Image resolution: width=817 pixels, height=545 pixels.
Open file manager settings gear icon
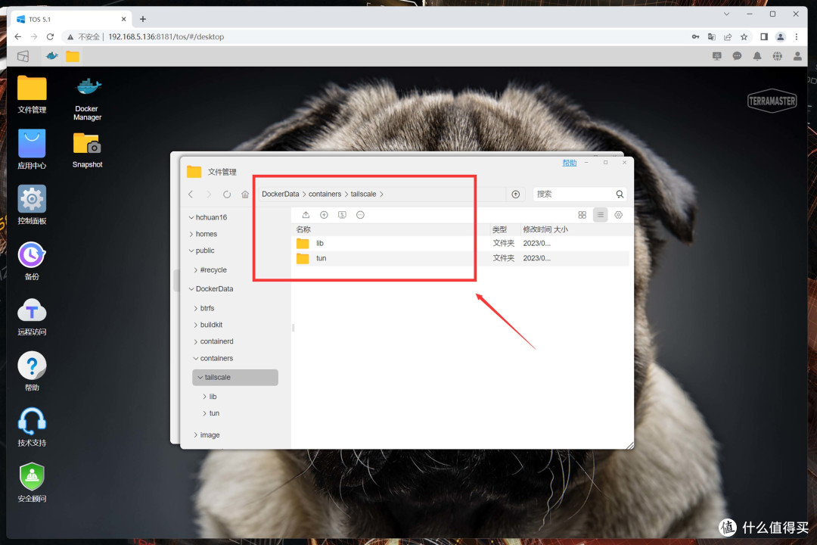click(619, 215)
